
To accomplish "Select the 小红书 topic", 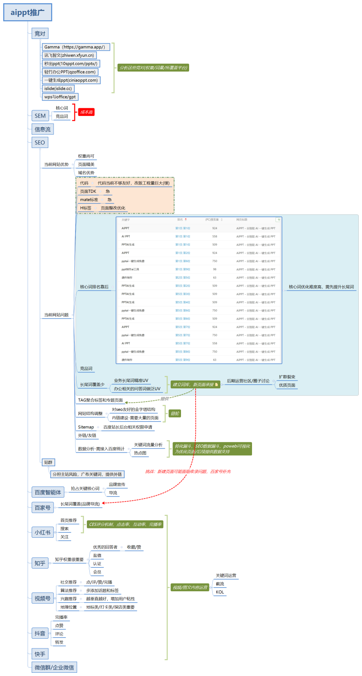I will [43, 533].
